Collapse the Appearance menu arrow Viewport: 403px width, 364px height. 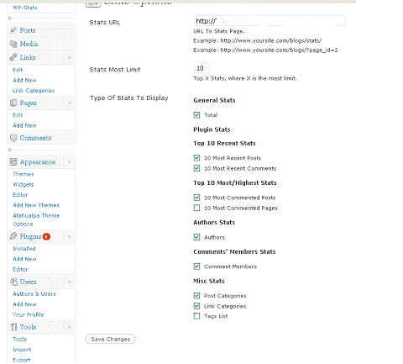(x=70, y=162)
